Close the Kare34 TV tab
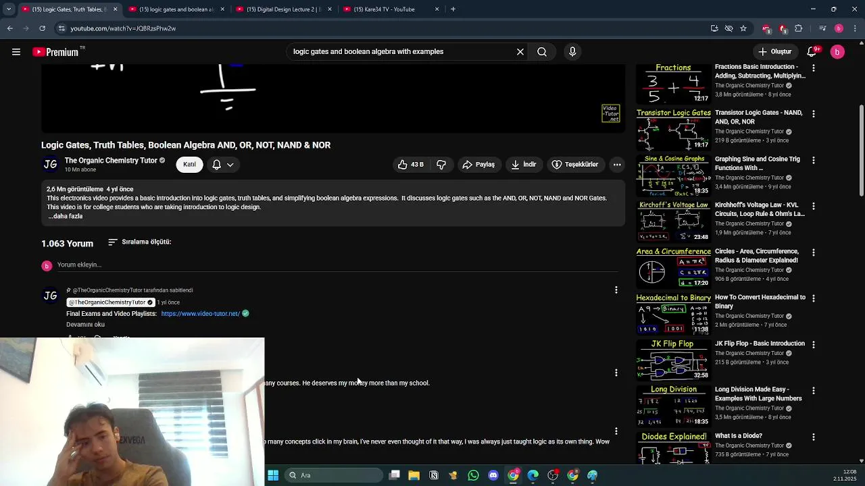Viewport: 865px width, 486px height. click(x=437, y=9)
